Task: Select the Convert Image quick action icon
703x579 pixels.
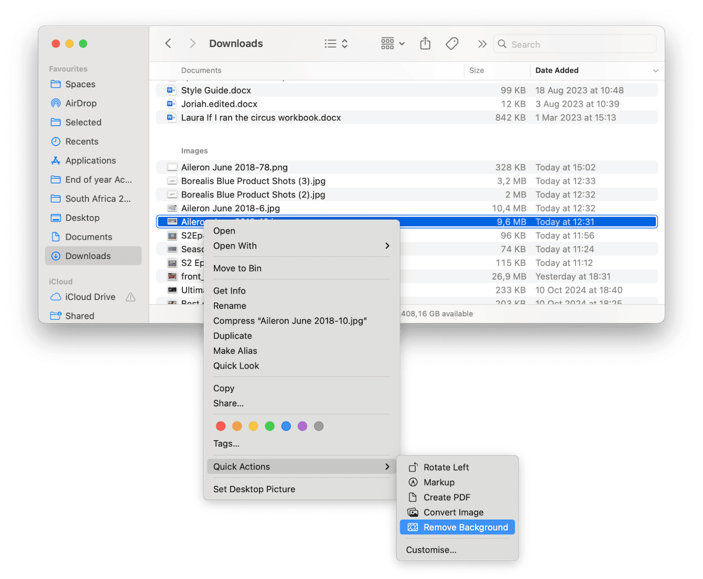Action: (x=414, y=512)
